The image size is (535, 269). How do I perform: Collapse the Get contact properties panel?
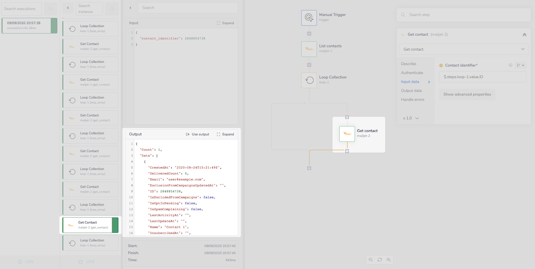pyautogui.click(x=524, y=35)
